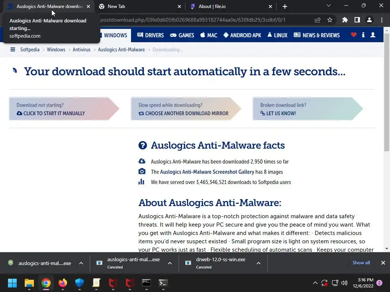
Task: Open the WINDOWS category in Softpedia nav
Action: point(113,35)
